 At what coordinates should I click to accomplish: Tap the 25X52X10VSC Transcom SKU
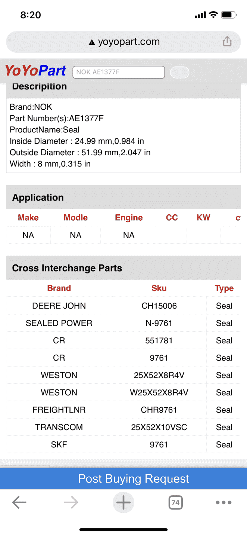tap(159, 427)
